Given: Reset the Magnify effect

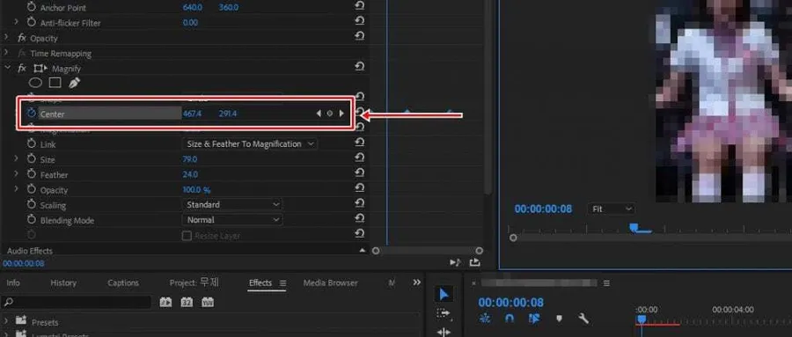Looking at the screenshot, I should pyautogui.click(x=359, y=67).
